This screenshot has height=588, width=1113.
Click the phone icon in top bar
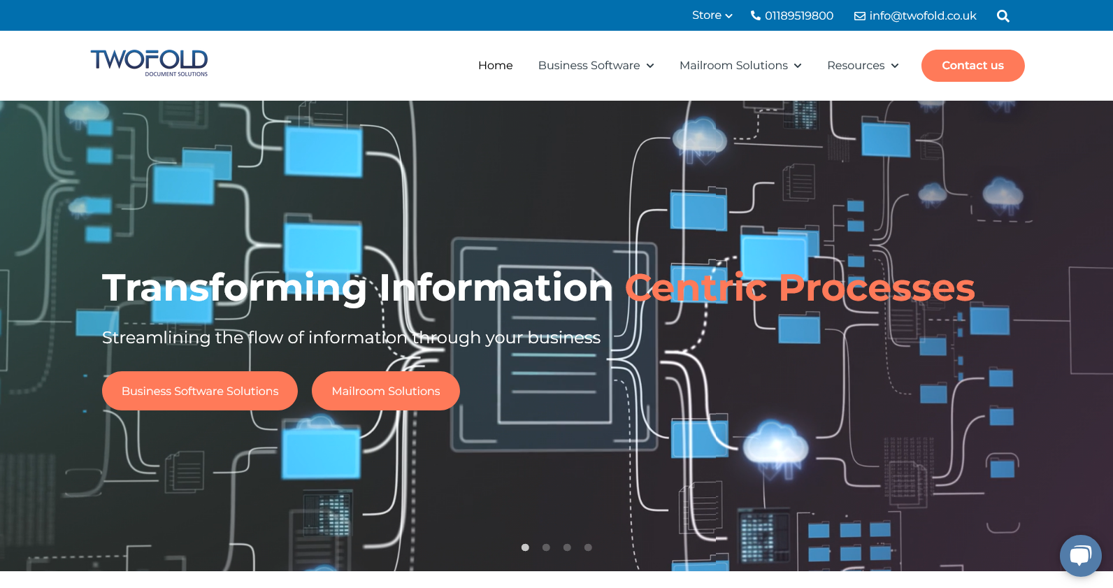[x=755, y=15]
